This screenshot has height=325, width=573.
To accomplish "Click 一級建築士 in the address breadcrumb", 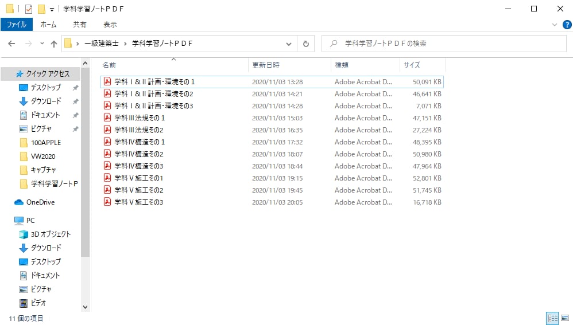I will click(102, 44).
